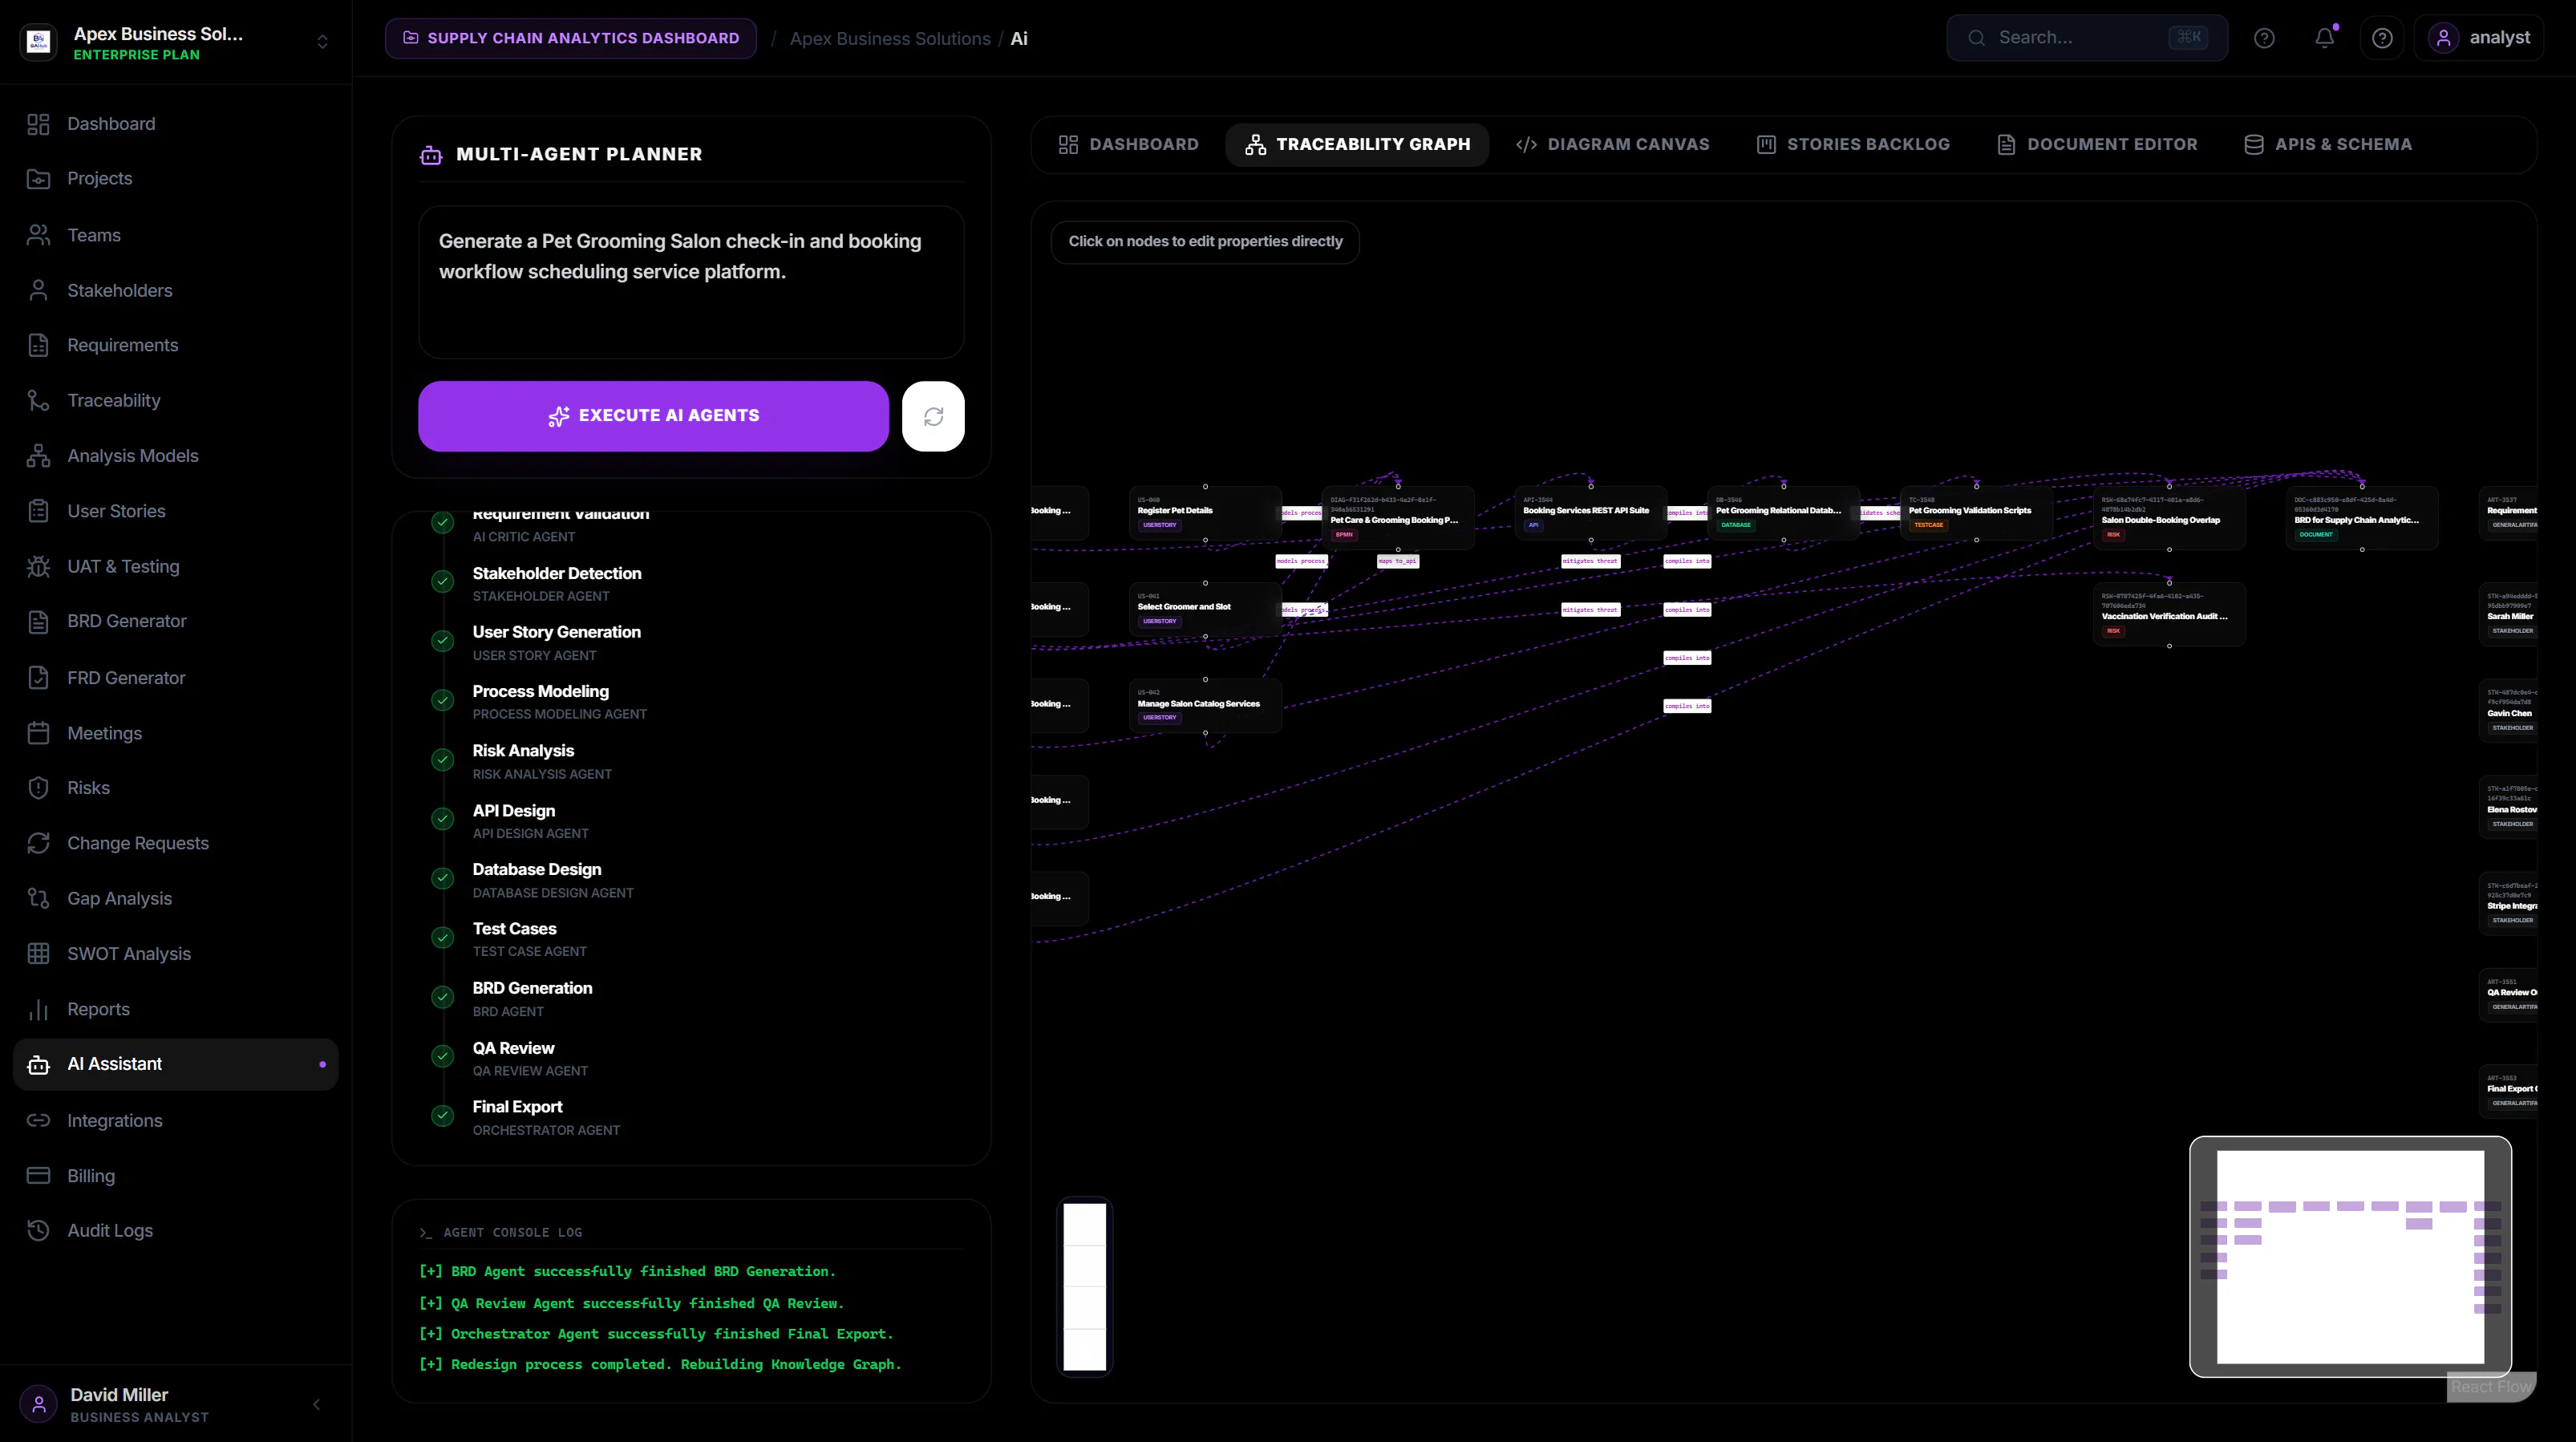
Task: Click the reset refresh button beside Execute
Action: coord(933,416)
